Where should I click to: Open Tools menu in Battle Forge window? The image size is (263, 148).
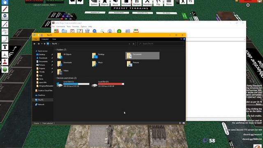[x=69, y=26]
